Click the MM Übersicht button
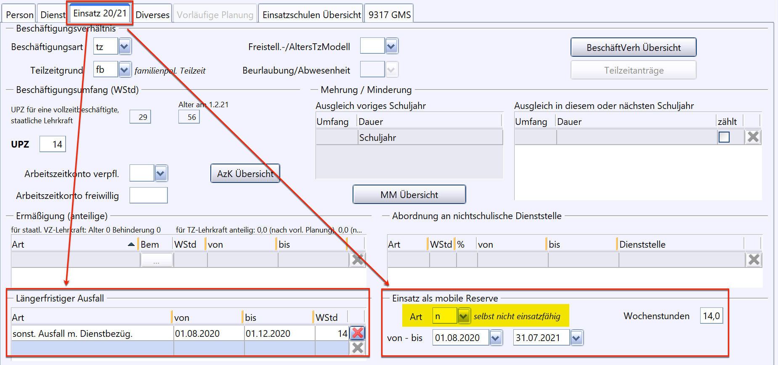 409,194
